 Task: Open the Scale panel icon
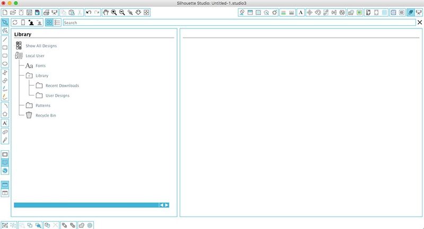pyautogui.click(x=326, y=12)
